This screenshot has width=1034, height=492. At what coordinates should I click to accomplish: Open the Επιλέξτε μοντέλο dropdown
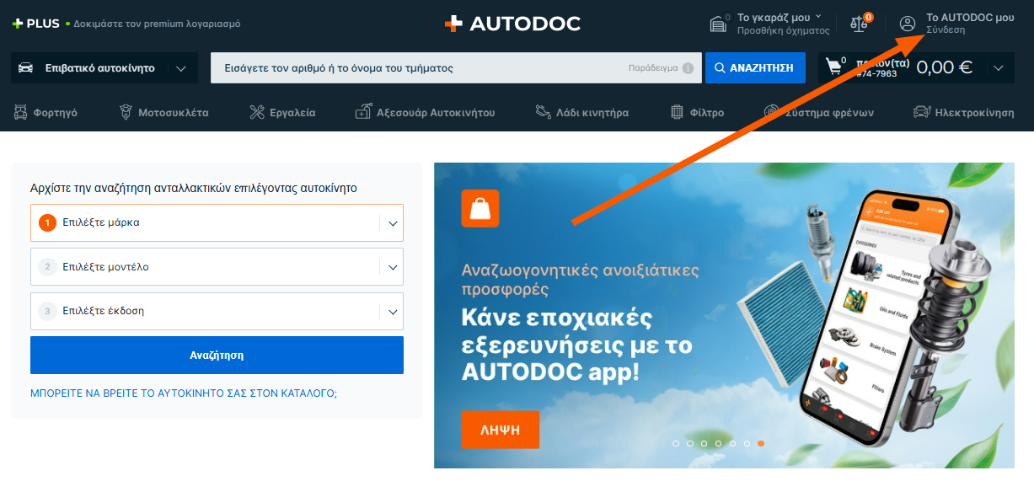[217, 267]
